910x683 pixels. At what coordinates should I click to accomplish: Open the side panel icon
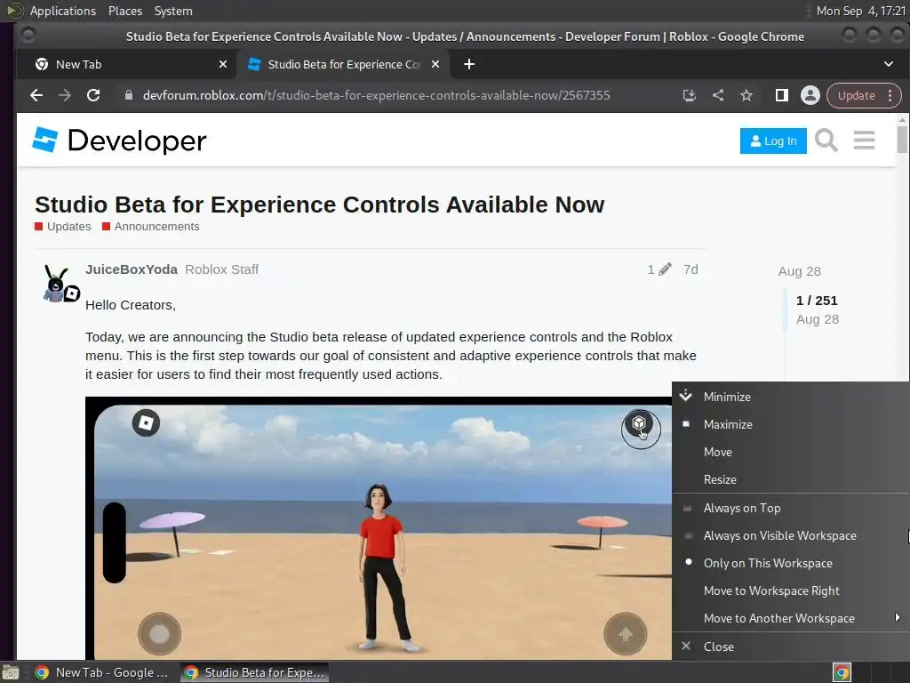click(x=782, y=95)
